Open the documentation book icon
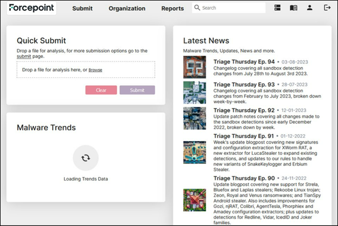The image size is (338, 226). [x=293, y=8]
